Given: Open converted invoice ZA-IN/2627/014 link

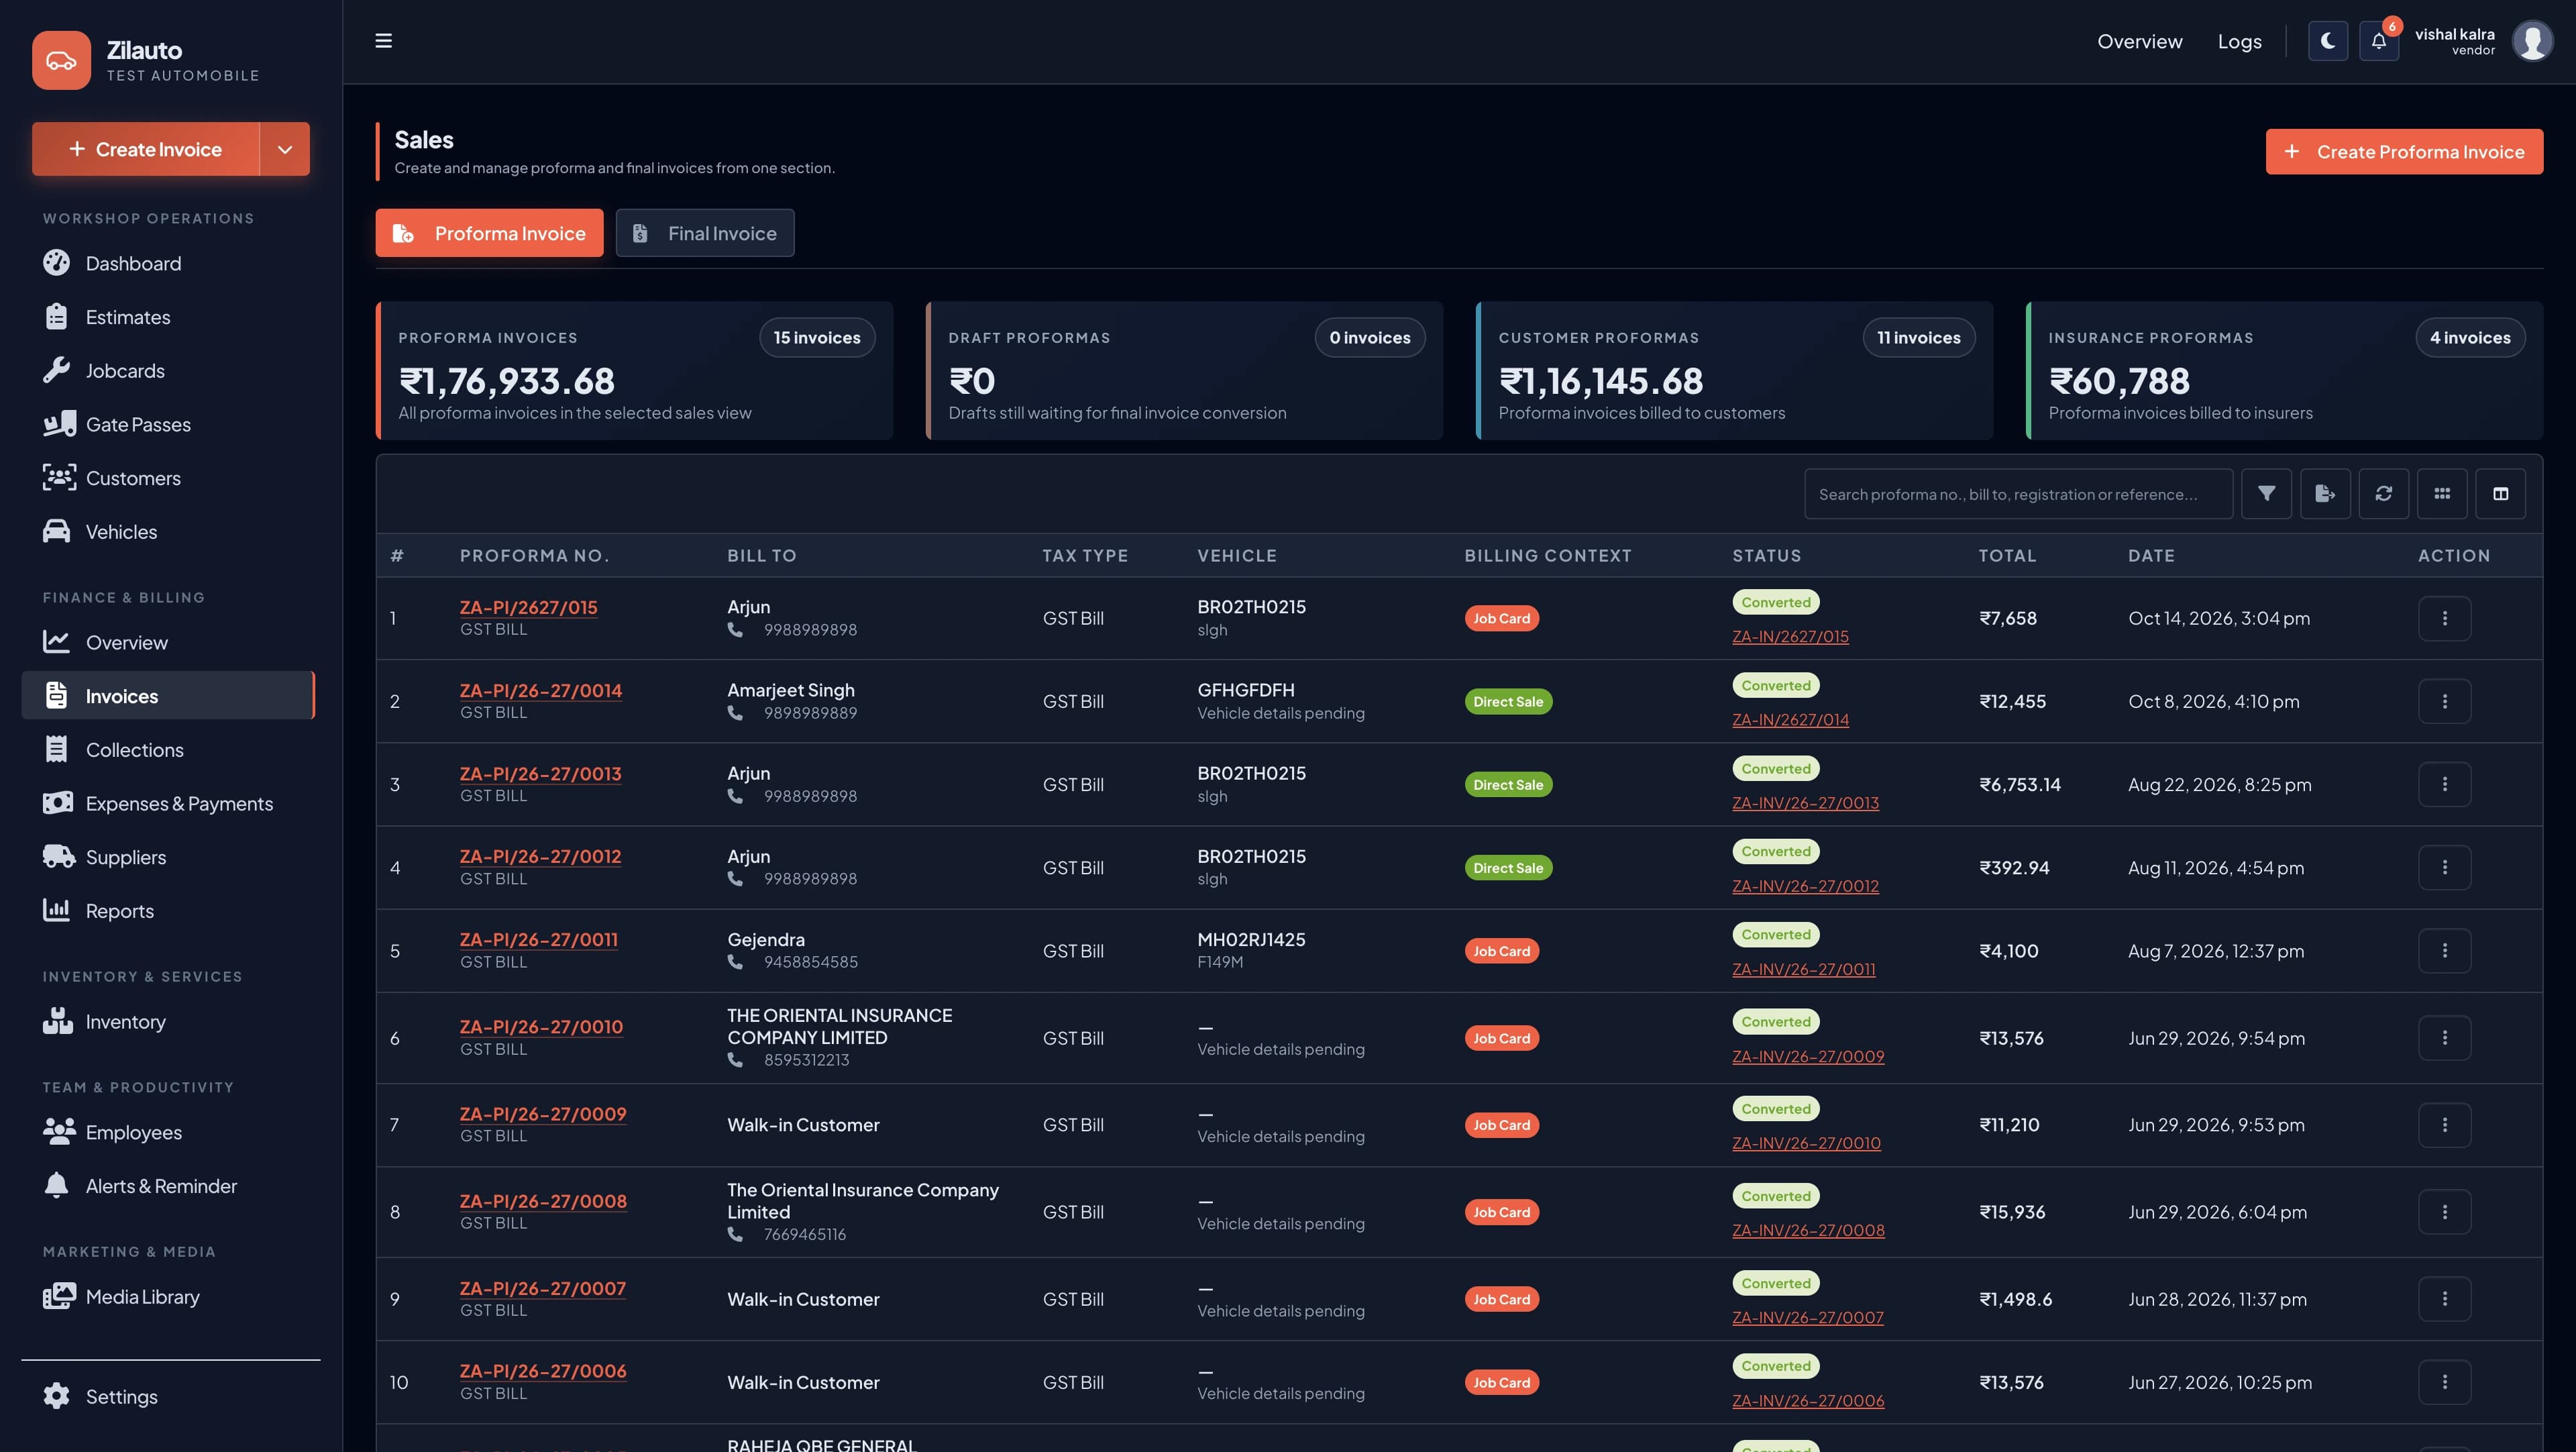Looking at the screenshot, I should click(x=1790, y=719).
